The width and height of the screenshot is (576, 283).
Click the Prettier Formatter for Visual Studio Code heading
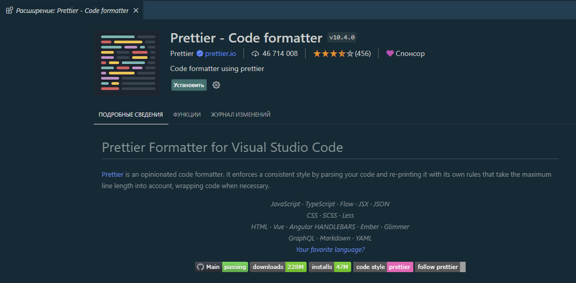coord(222,147)
